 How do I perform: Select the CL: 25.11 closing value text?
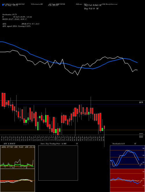click(54, 5)
